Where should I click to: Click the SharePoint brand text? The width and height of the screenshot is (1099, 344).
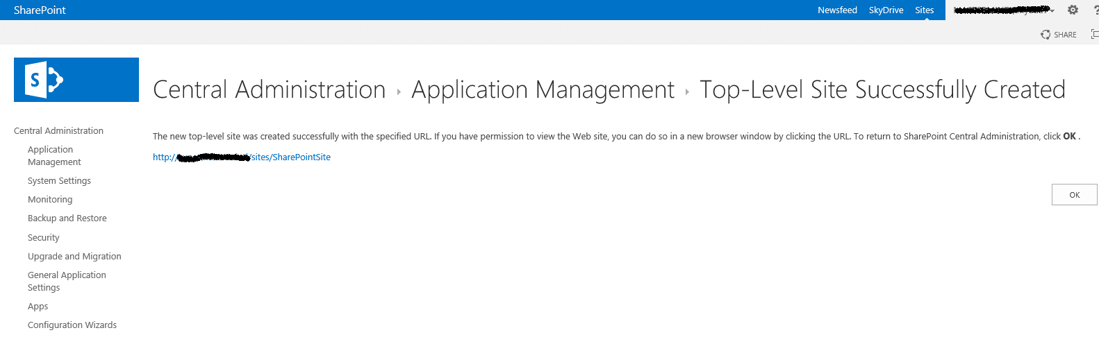coord(40,10)
